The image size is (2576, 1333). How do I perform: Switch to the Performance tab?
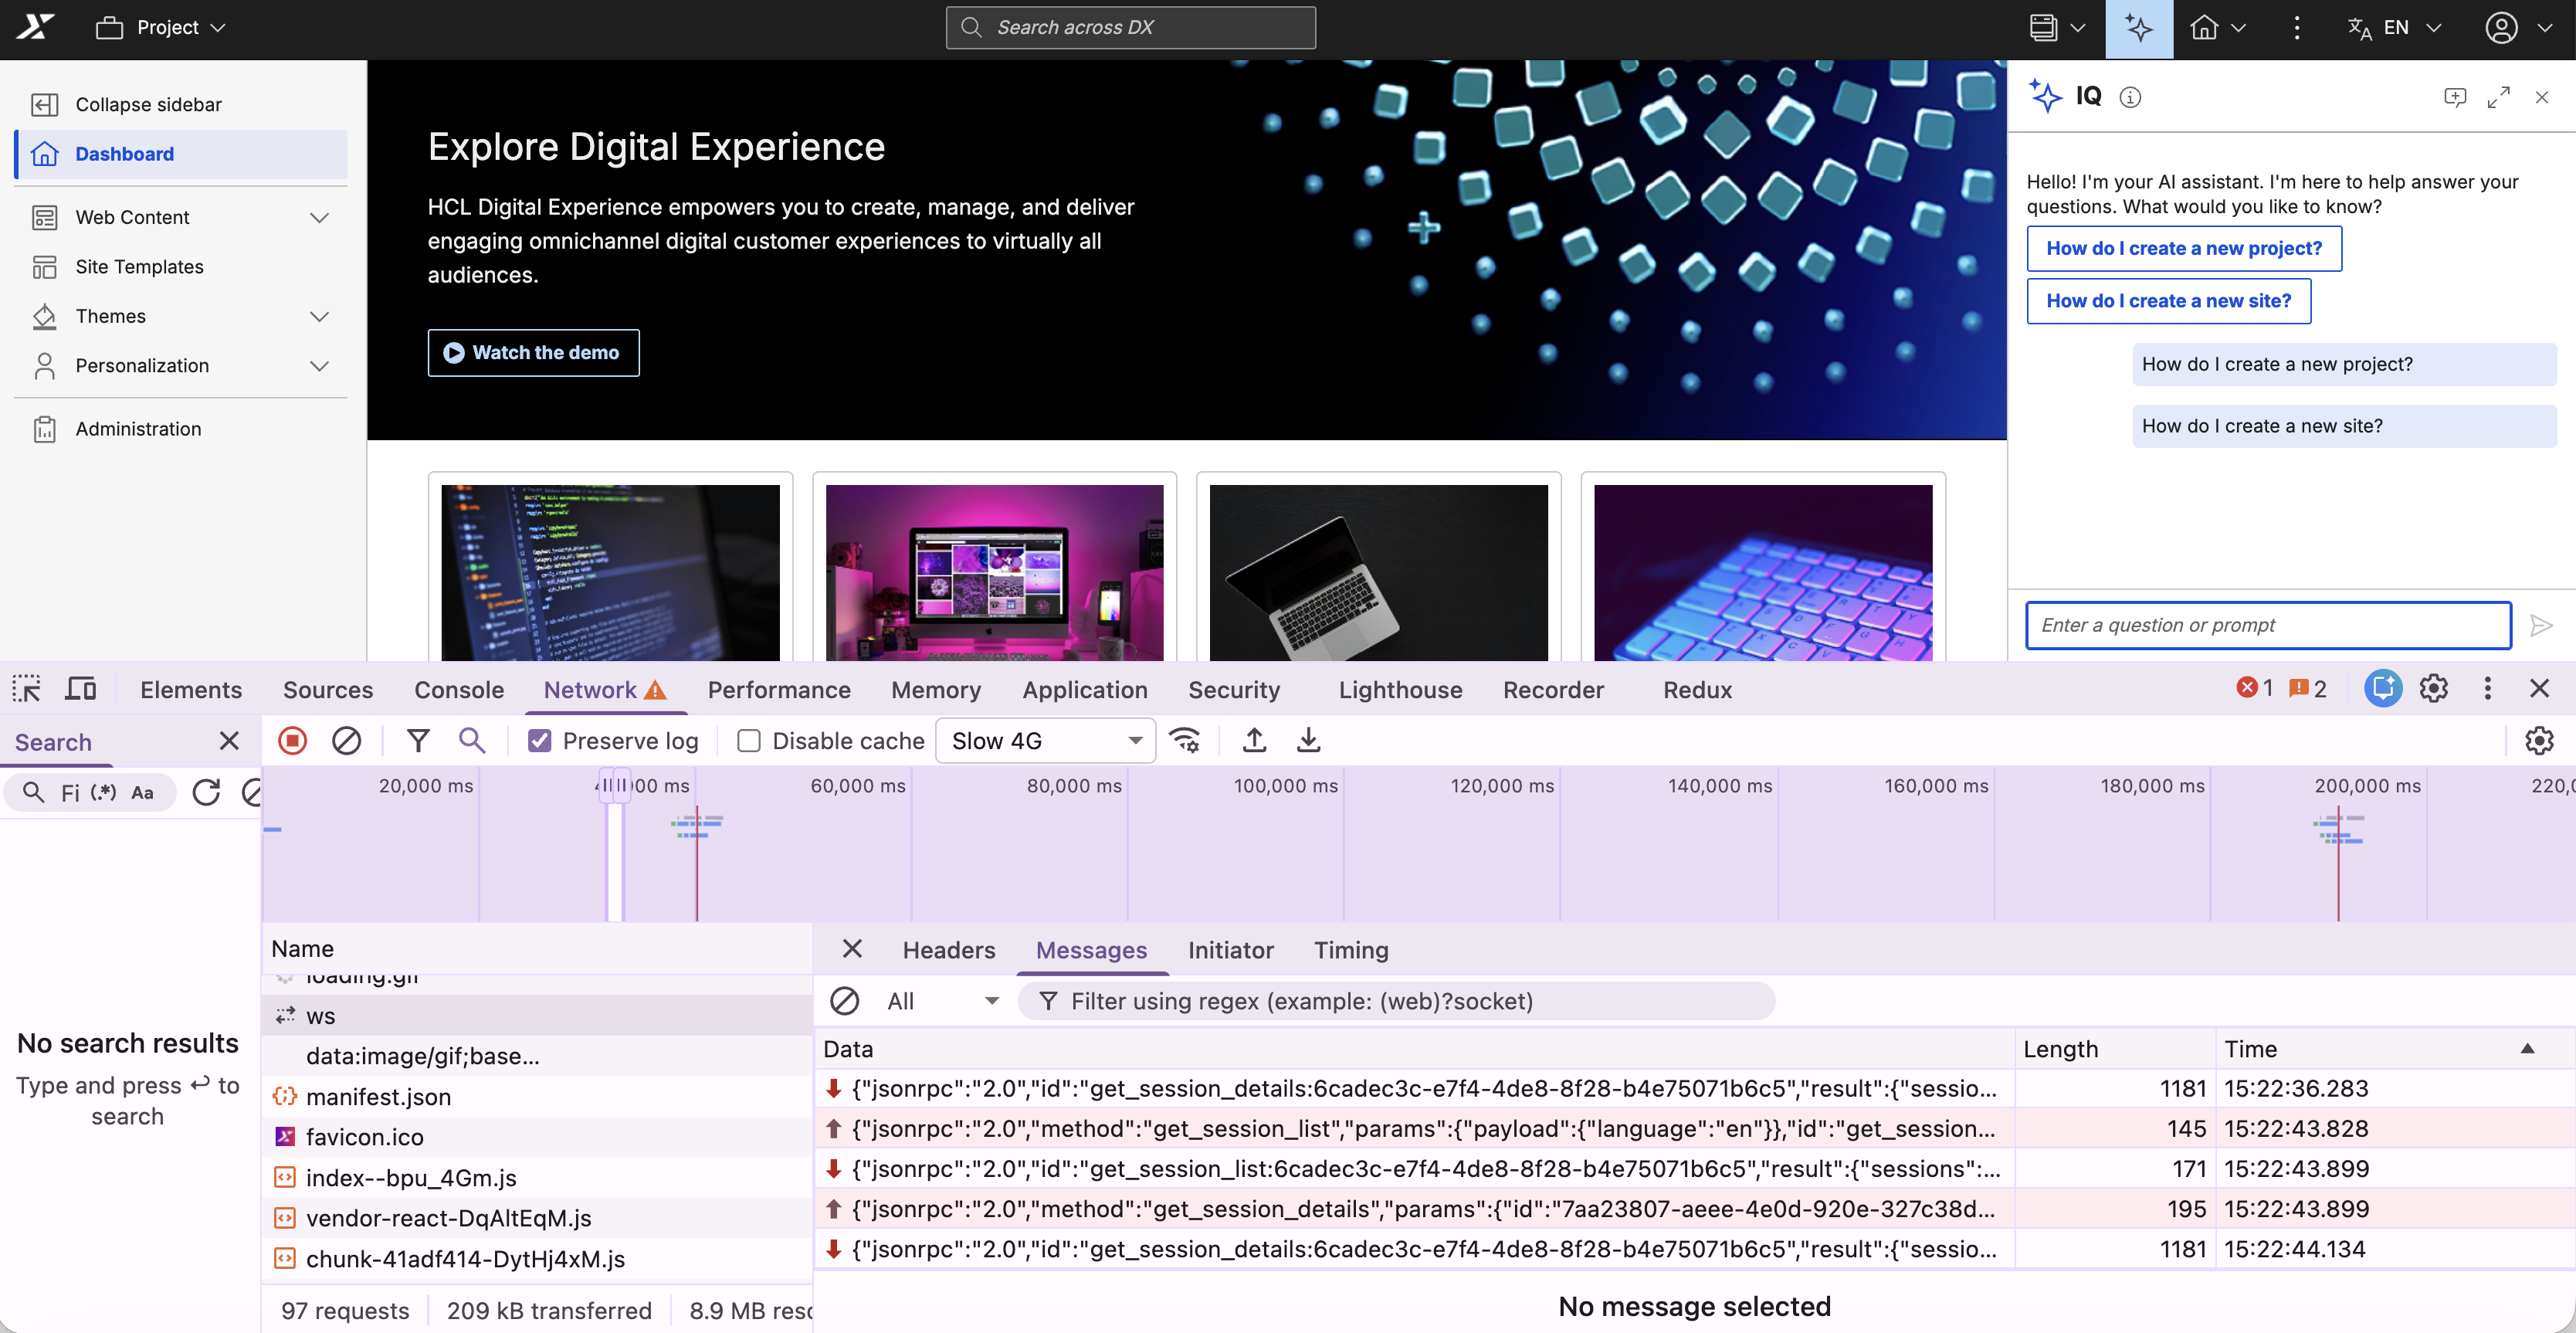click(x=779, y=689)
